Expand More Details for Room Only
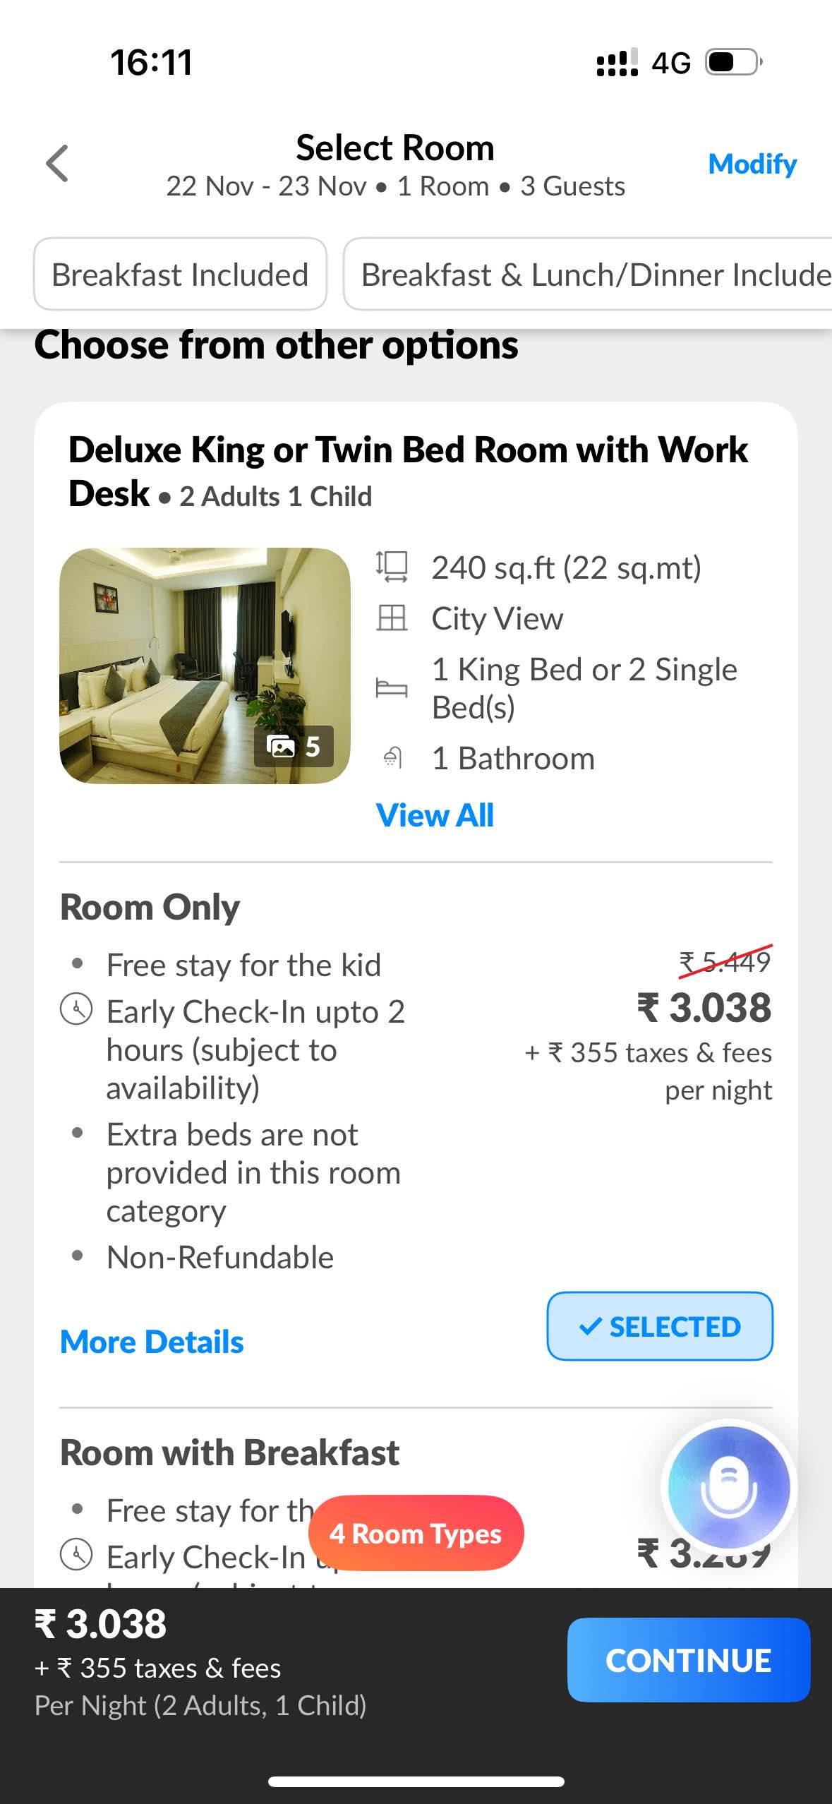 (x=152, y=1342)
